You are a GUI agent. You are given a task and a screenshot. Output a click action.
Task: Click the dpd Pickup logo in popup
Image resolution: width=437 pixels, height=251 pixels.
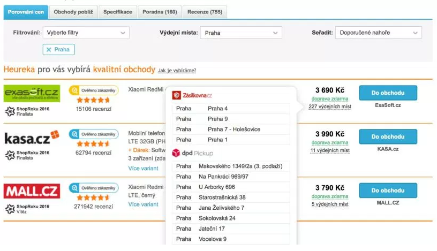tap(193, 153)
